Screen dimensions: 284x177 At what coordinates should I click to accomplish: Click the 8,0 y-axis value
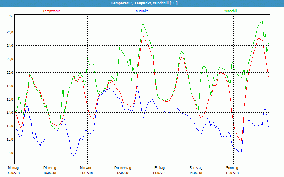tap(11, 153)
